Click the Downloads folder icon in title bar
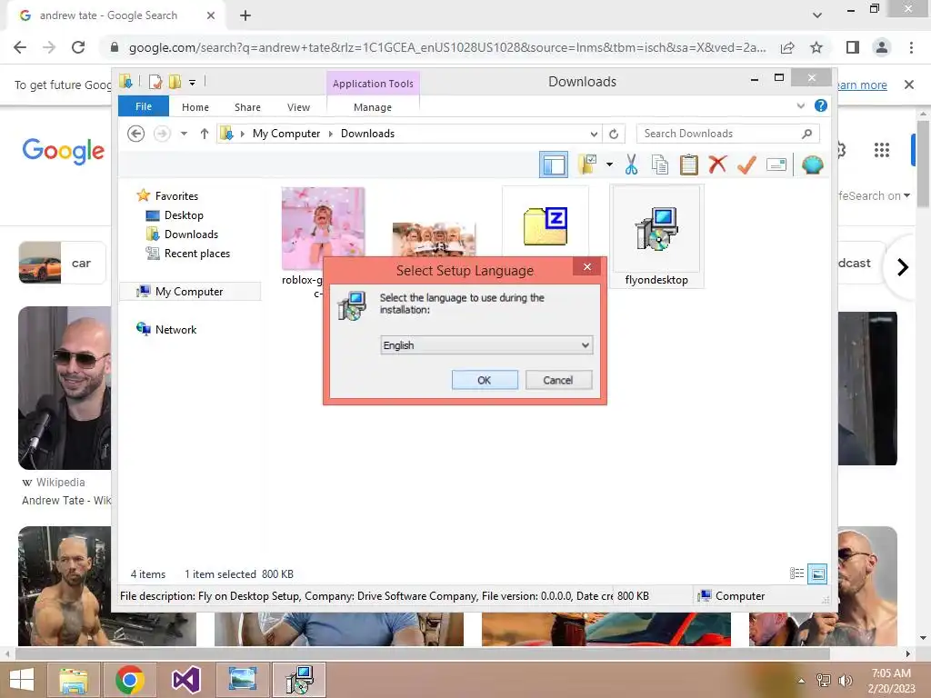The height and width of the screenshot is (698, 931). coord(125,81)
